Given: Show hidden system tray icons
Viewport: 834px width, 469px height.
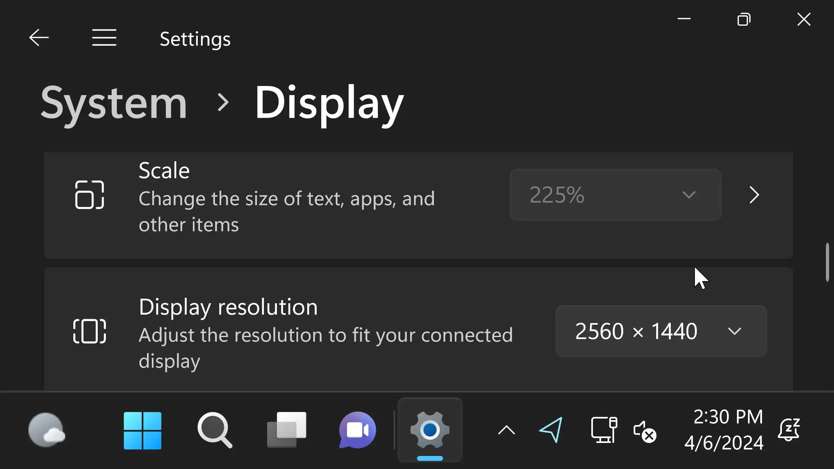Looking at the screenshot, I should [x=507, y=431].
